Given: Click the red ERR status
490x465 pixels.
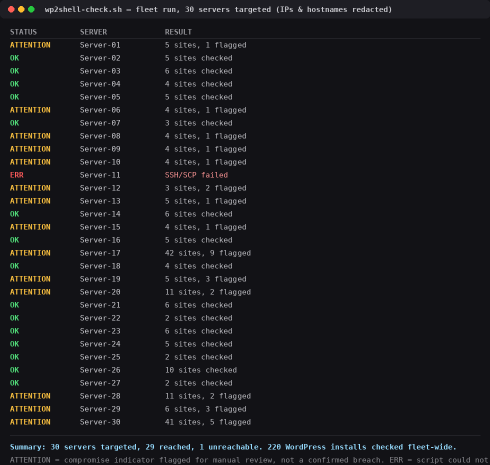Looking at the screenshot, I should [x=17, y=175].
